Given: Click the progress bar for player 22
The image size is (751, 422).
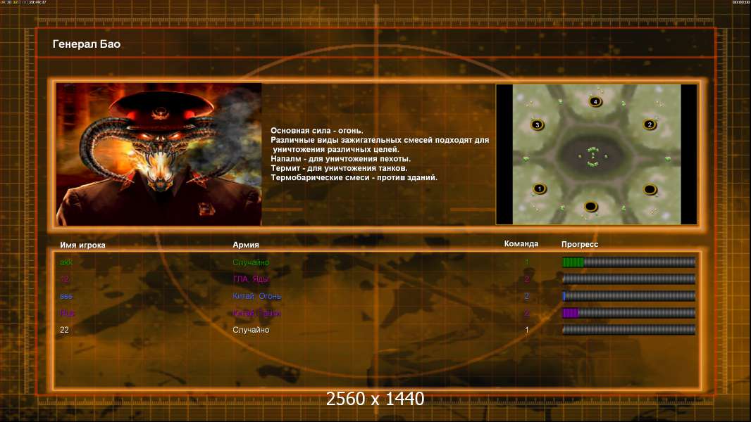Looking at the screenshot, I should (628, 330).
